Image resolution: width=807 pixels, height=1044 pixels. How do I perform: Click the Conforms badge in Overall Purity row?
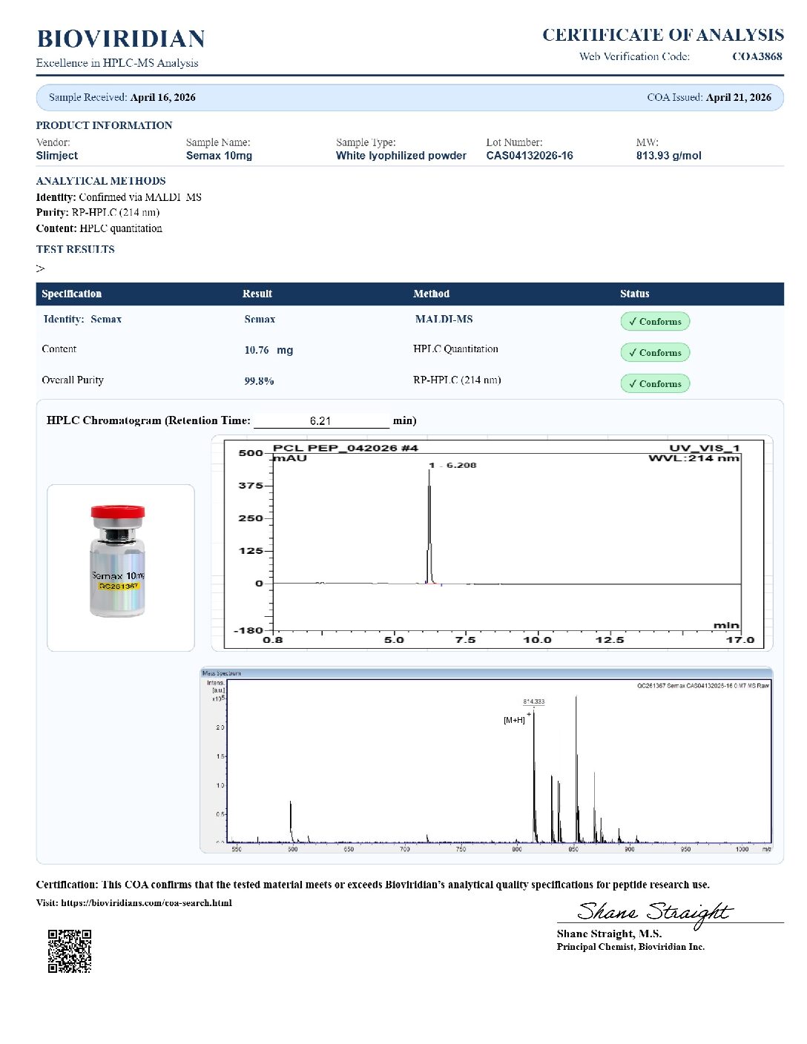point(655,383)
